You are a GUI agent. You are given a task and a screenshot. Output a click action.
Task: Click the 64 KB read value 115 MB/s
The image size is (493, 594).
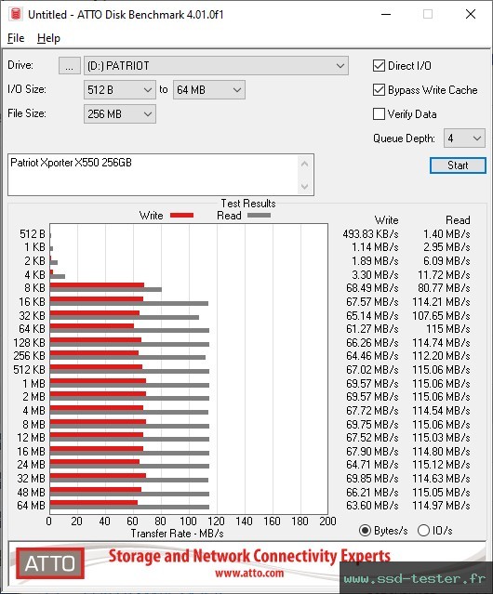point(448,328)
